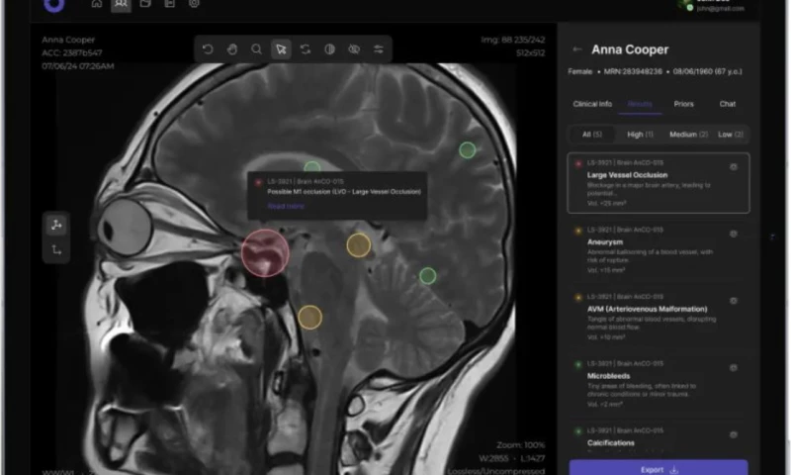Screen dimensions: 791x475
Task: Click back arrow beside Anna Cooper heading
Action: [x=577, y=48]
